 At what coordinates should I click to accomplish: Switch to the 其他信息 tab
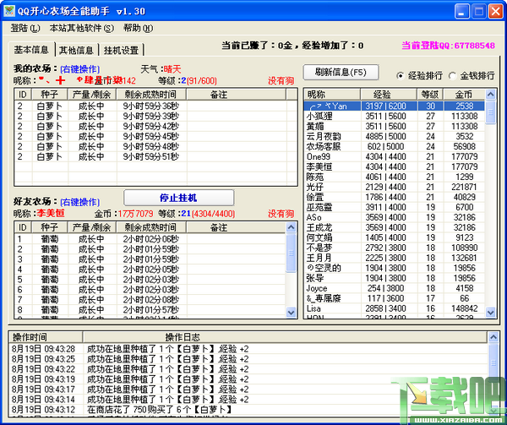tap(76, 51)
